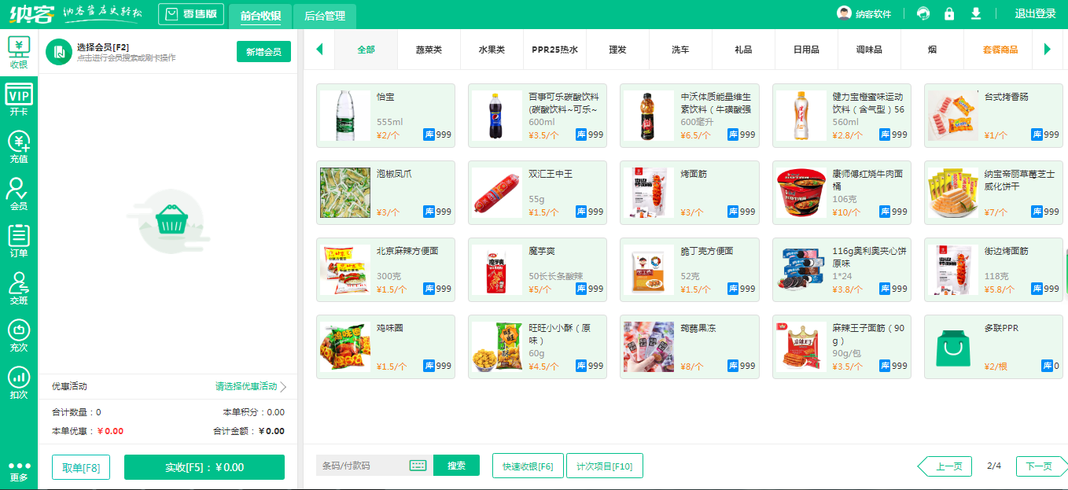Click the 快速收银[F6] button

pyautogui.click(x=528, y=466)
